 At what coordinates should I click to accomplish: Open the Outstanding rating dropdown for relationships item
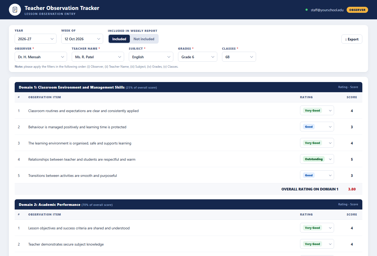317,159
